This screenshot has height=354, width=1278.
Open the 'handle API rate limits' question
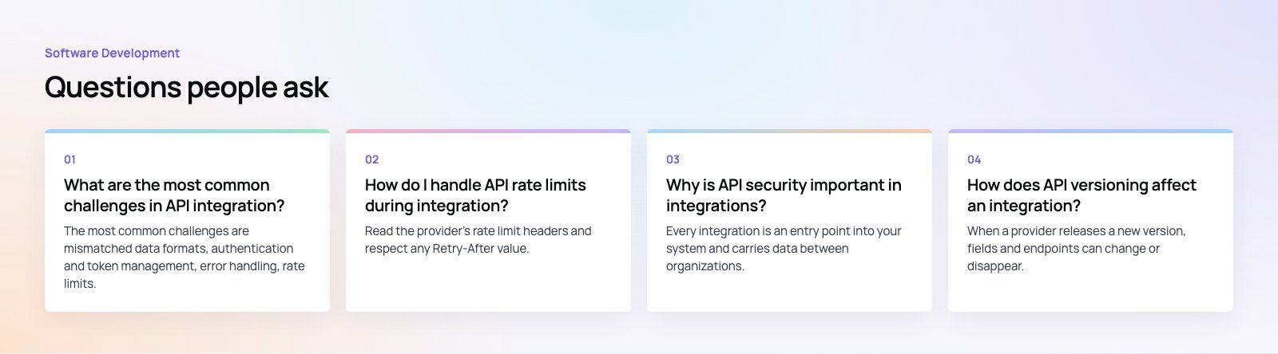pos(475,195)
